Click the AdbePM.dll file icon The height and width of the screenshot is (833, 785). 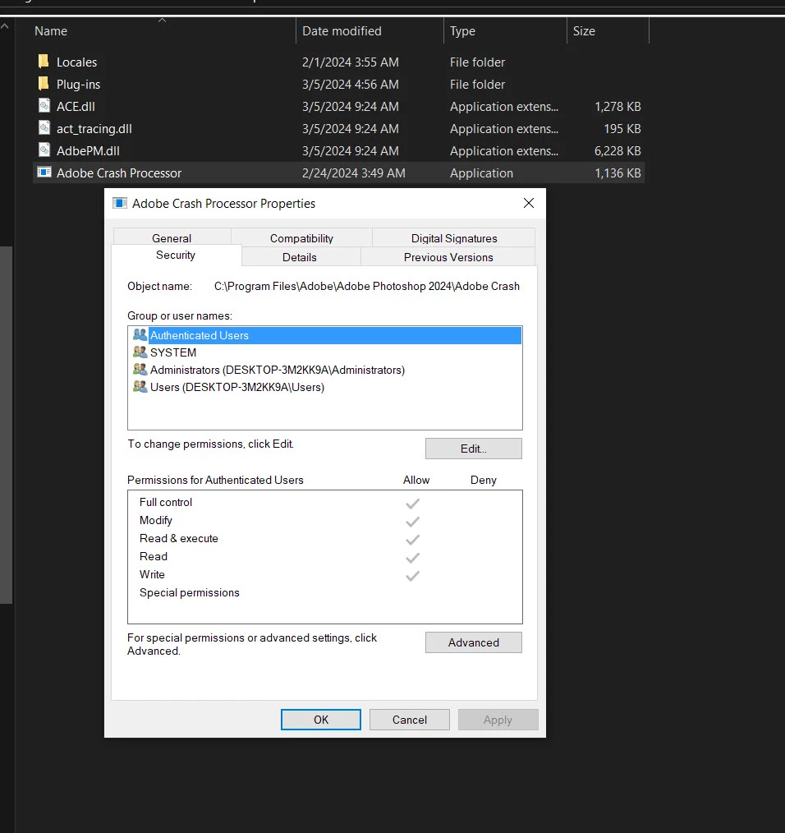click(44, 150)
